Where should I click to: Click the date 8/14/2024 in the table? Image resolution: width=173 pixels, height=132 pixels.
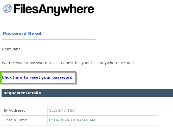59,120
